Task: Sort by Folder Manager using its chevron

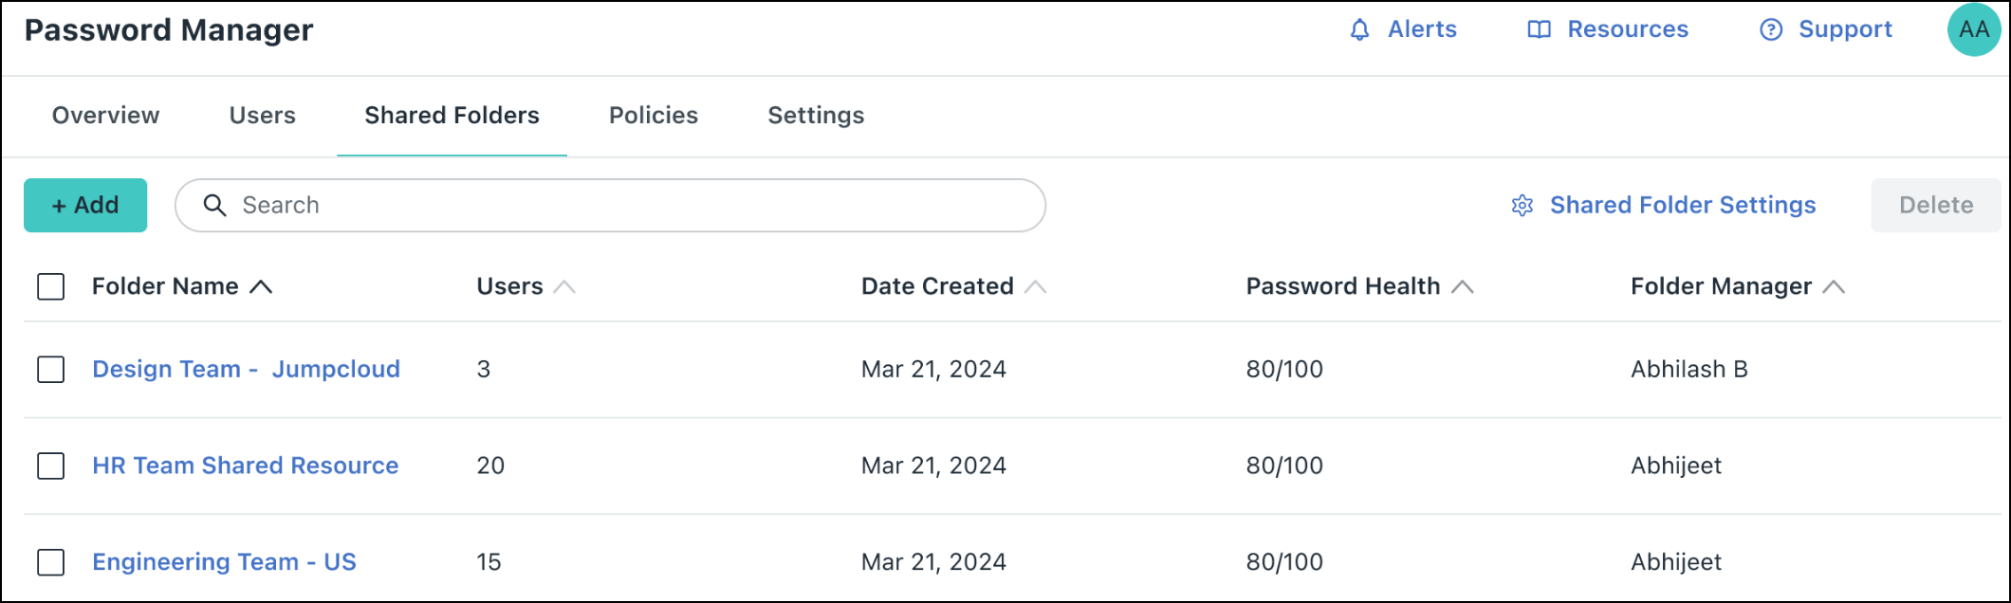Action: click(x=1835, y=285)
